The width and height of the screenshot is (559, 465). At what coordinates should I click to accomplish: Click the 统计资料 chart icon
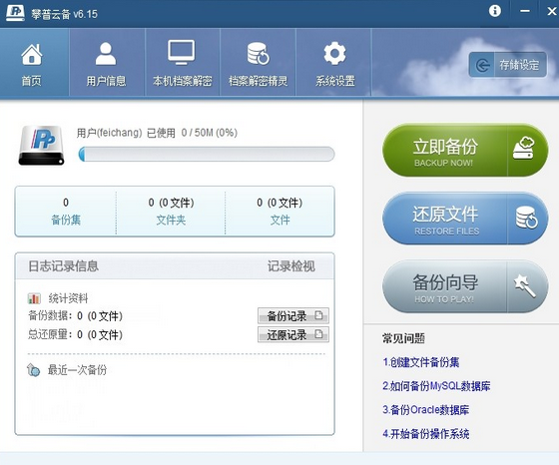[x=34, y=298]
